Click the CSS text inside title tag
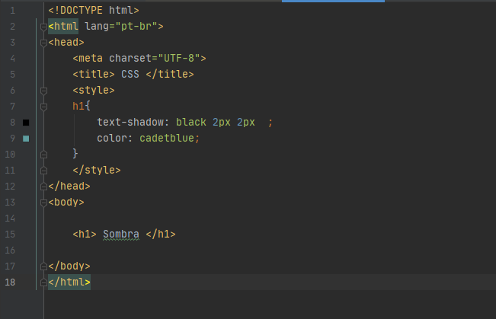Viewport: 496px width, 319px height. click(130, 74)
